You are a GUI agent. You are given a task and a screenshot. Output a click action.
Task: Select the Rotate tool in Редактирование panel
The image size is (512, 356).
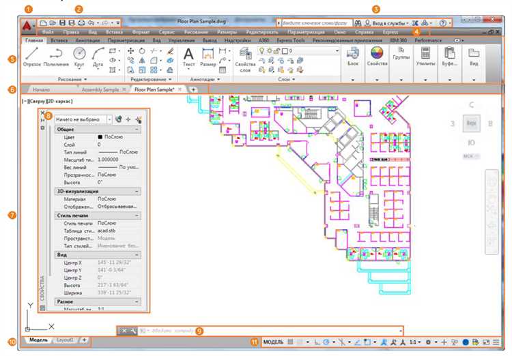click(142, 51)
